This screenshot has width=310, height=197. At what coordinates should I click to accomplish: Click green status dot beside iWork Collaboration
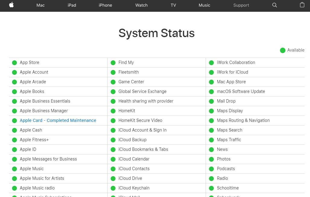[211, 63]
